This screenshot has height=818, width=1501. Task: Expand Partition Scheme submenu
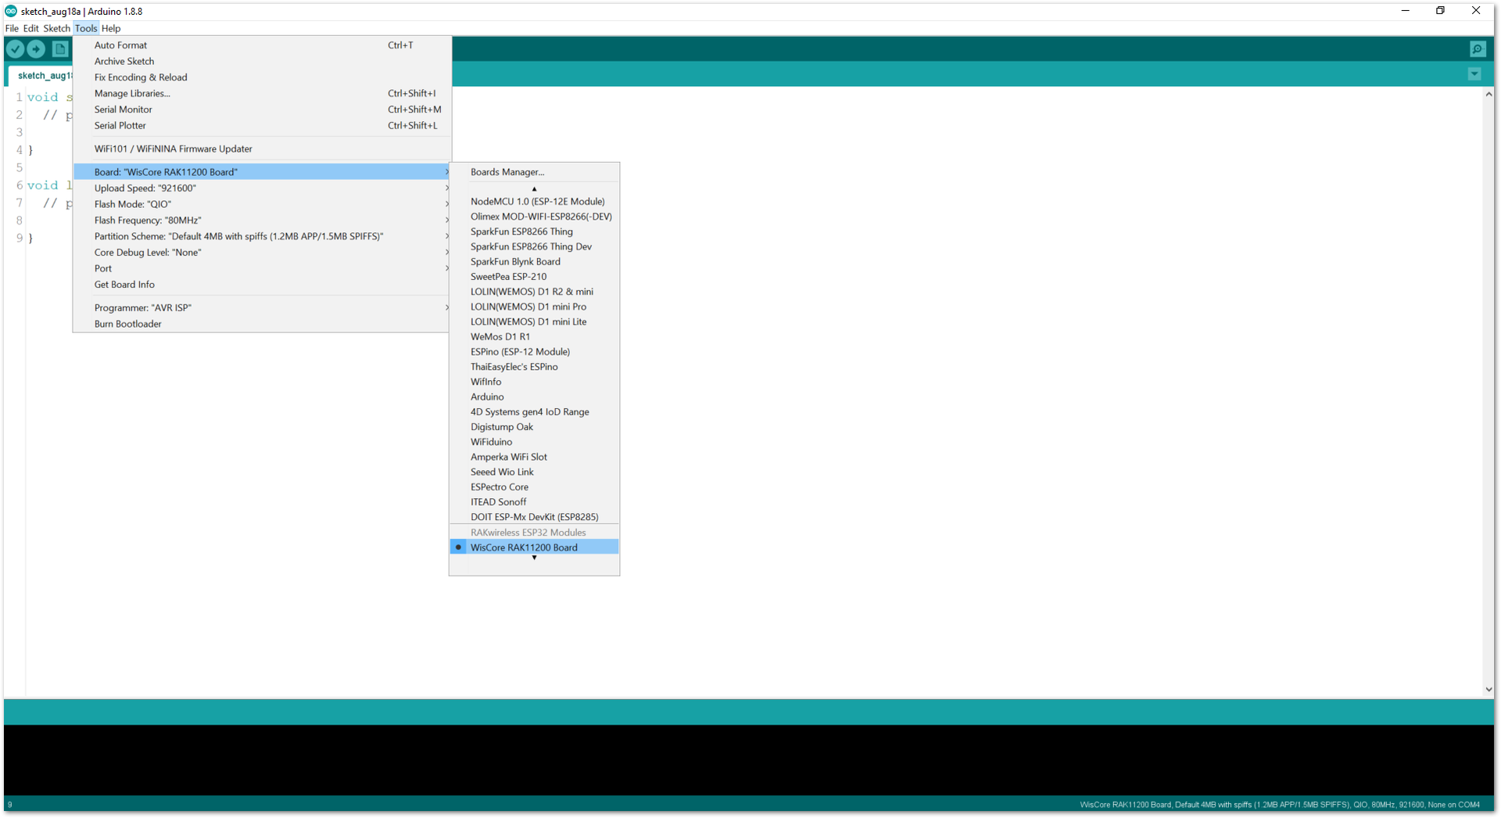[262, 236]
